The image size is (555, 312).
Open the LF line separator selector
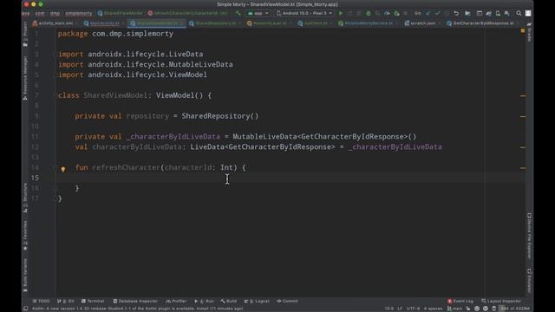click(x=399, y=309)
